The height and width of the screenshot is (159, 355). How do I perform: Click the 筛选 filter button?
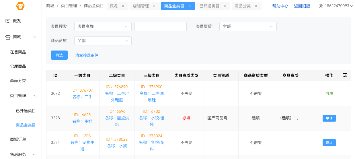pyautogui.click(x=59, y=55)
